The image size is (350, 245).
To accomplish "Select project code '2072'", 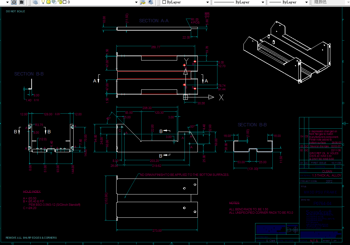I will pos(329,181).
